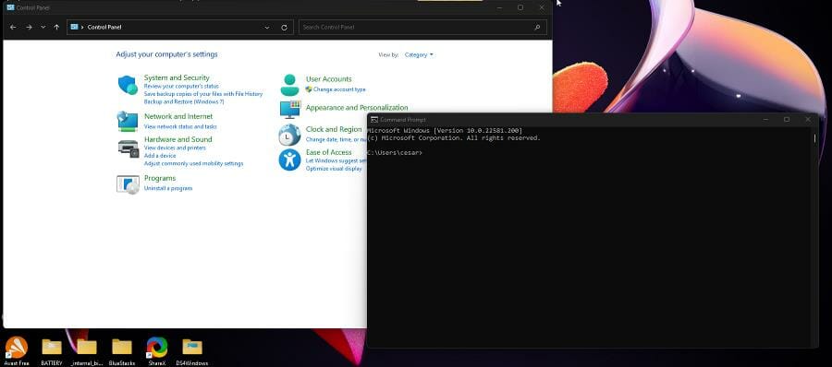This screenshot has width=832, height=367.
Task: Open Hardware and Sound heading link
Action: point(177,139)
